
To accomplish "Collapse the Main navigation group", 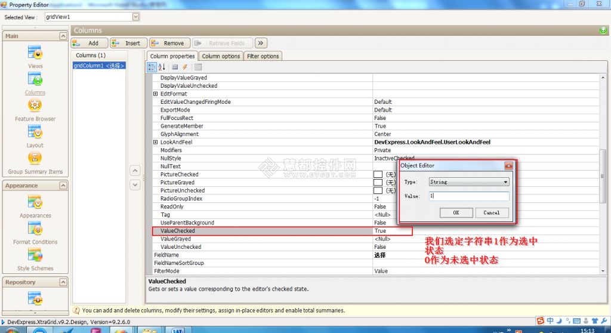I will 63,36.
